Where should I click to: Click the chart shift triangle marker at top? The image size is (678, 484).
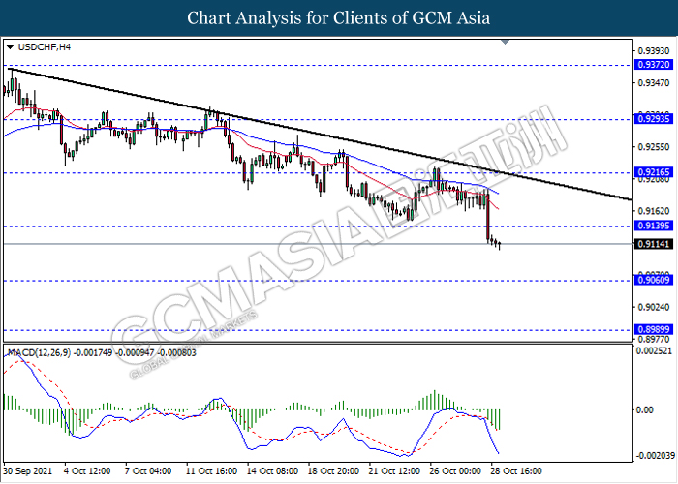coord(505,42)
